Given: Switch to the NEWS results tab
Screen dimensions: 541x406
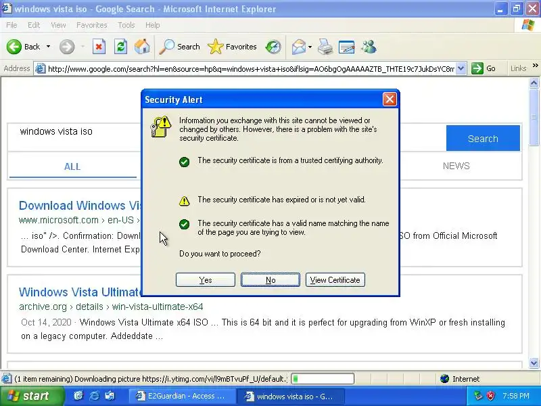Looking at the screenshot, I should point(456,166).
